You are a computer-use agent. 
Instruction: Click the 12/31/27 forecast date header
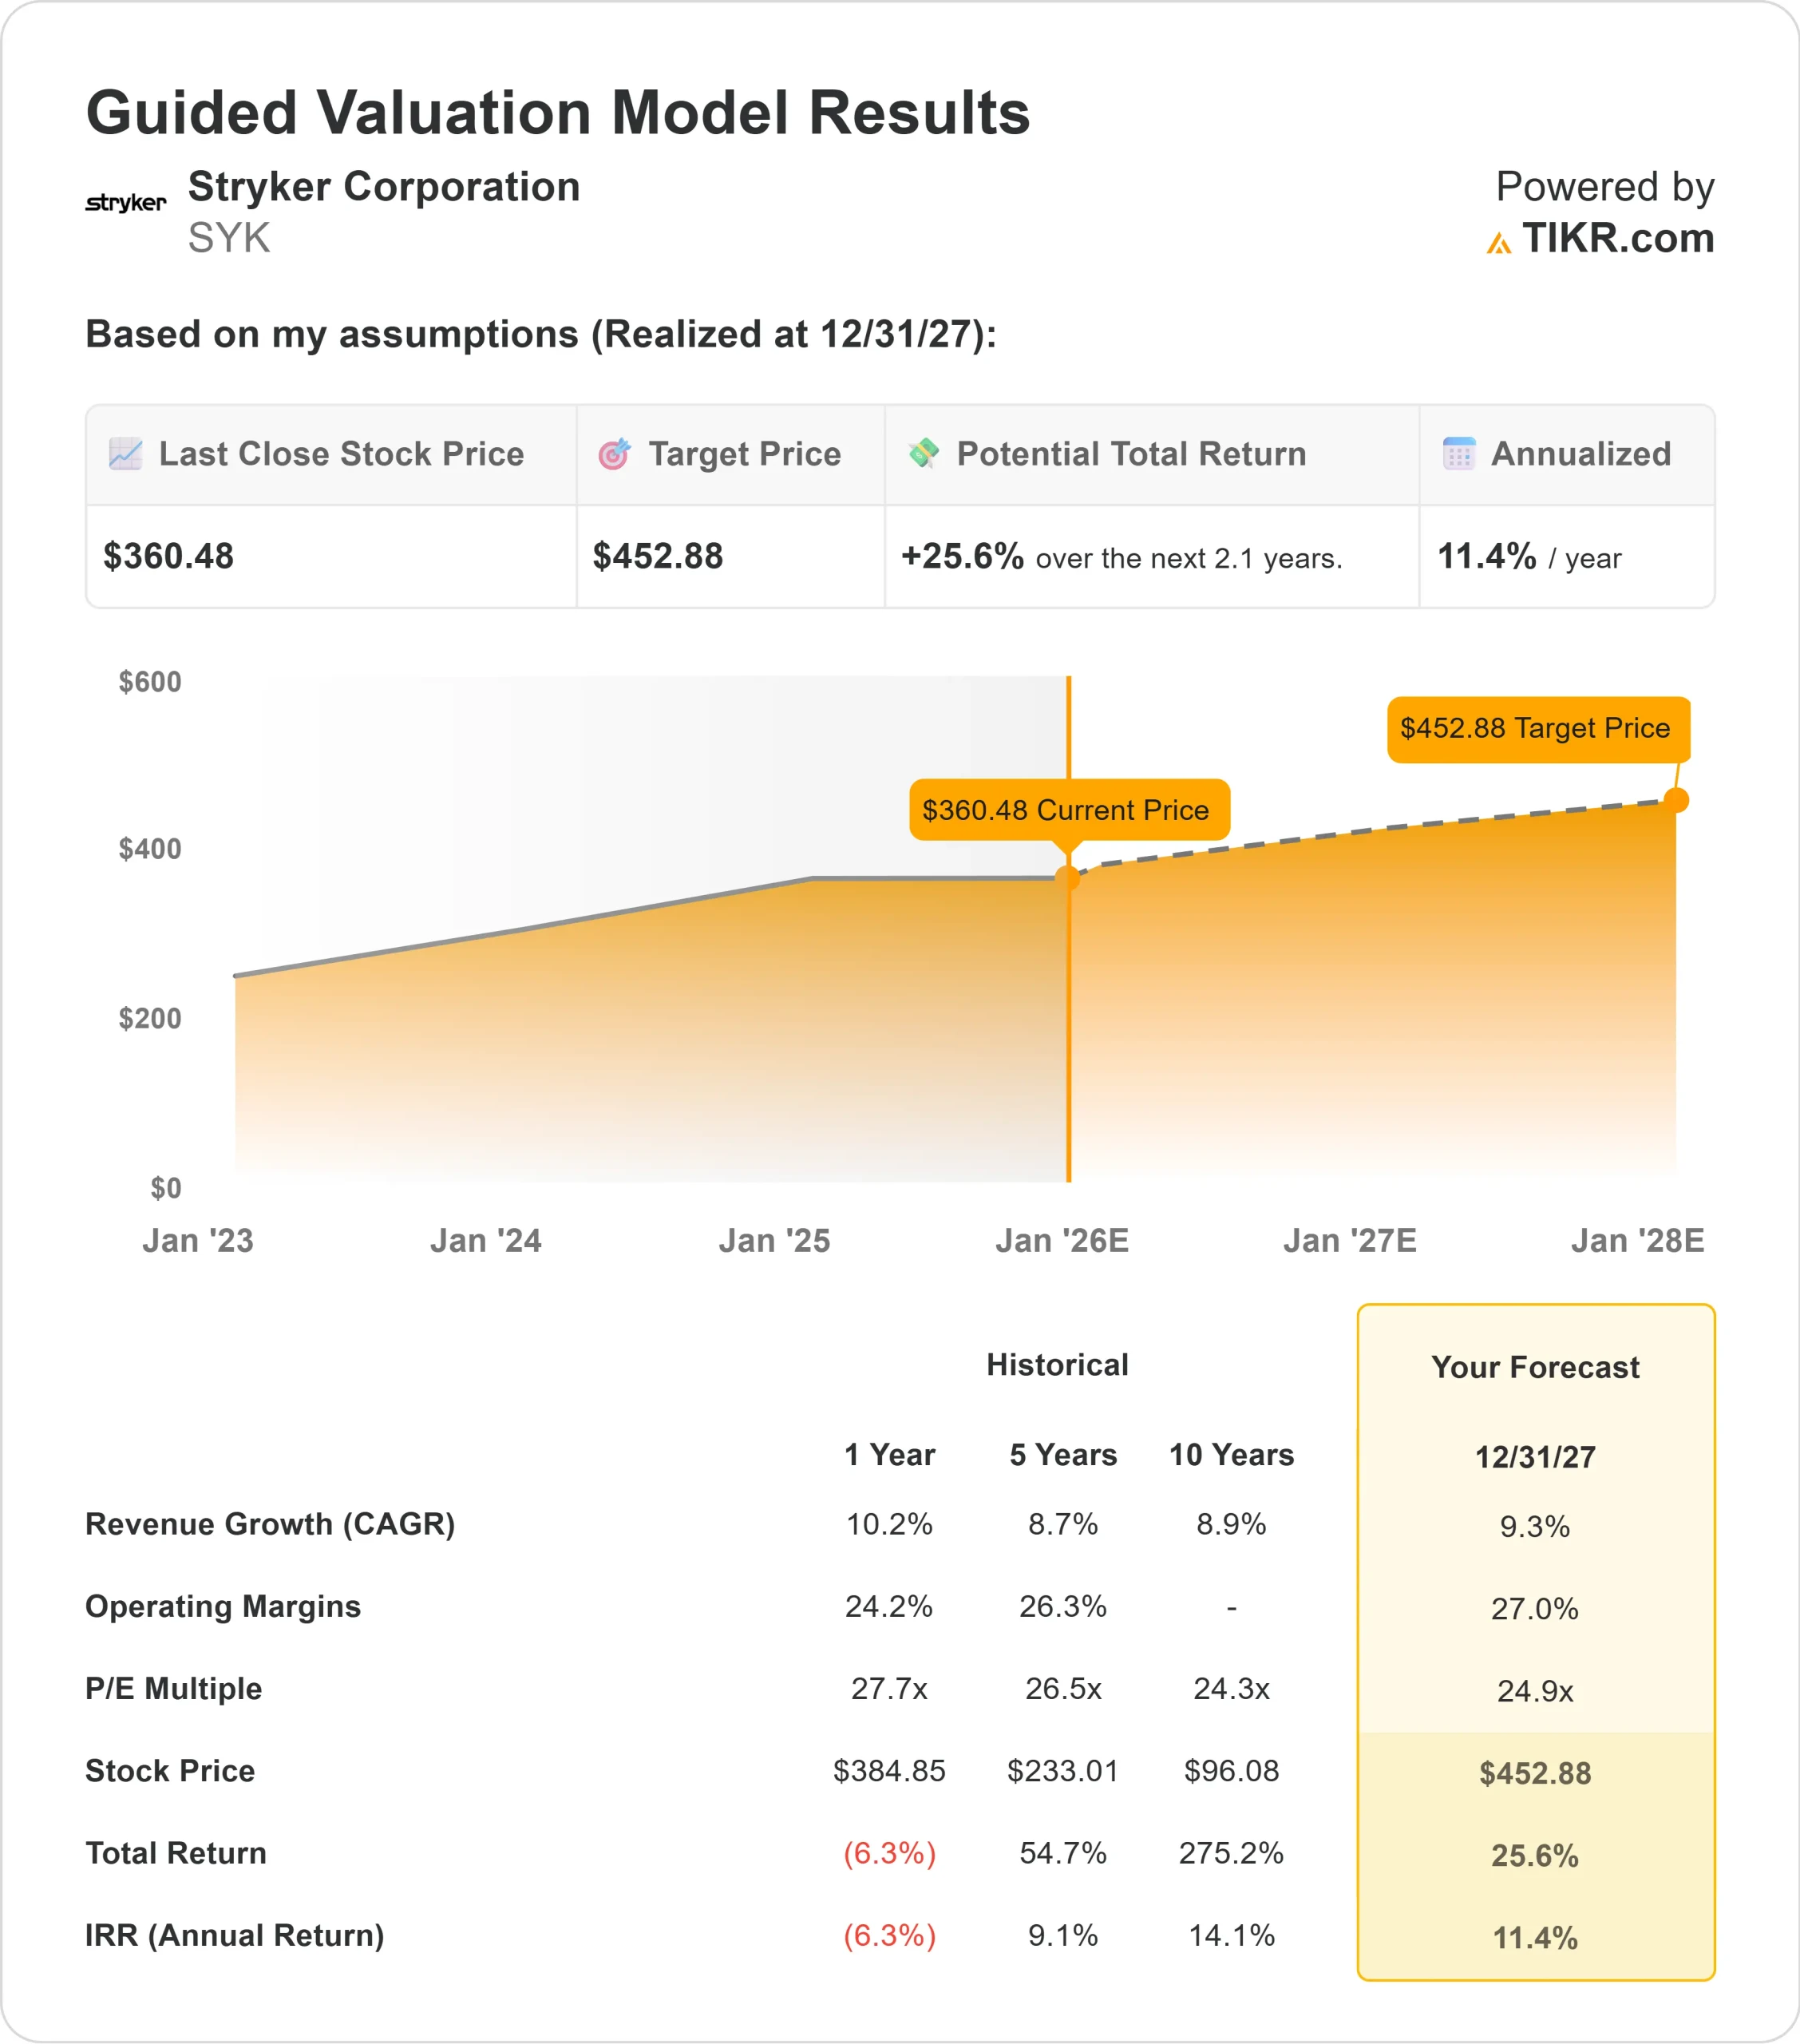click(1535, 1457)
